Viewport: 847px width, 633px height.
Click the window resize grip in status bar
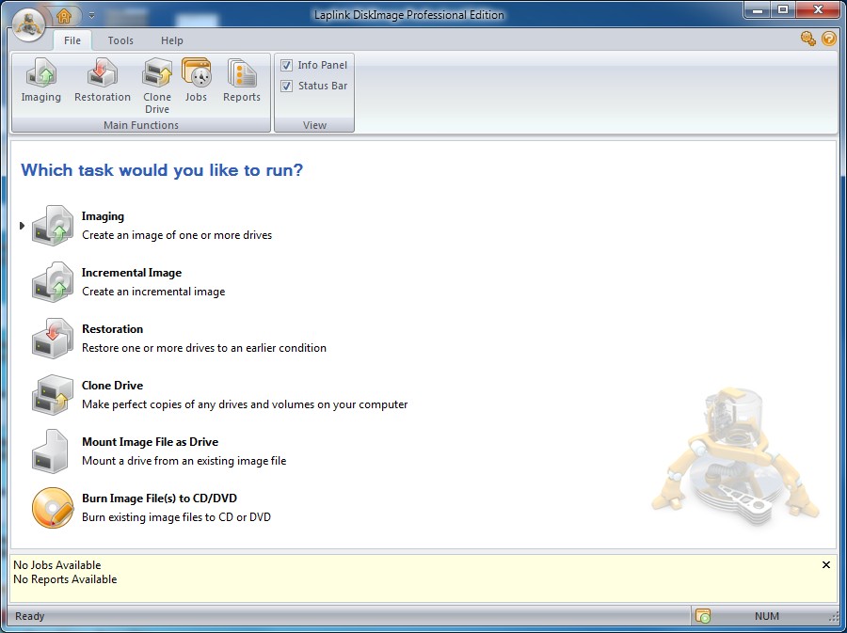pos(834,617)
